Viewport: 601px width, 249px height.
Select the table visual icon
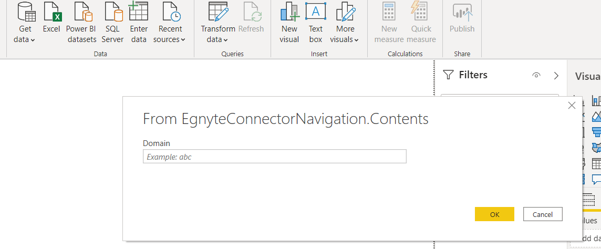[x=596, y=163]
